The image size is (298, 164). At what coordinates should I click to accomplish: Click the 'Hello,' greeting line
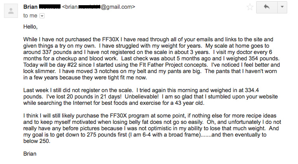click(x=31, y=27)
